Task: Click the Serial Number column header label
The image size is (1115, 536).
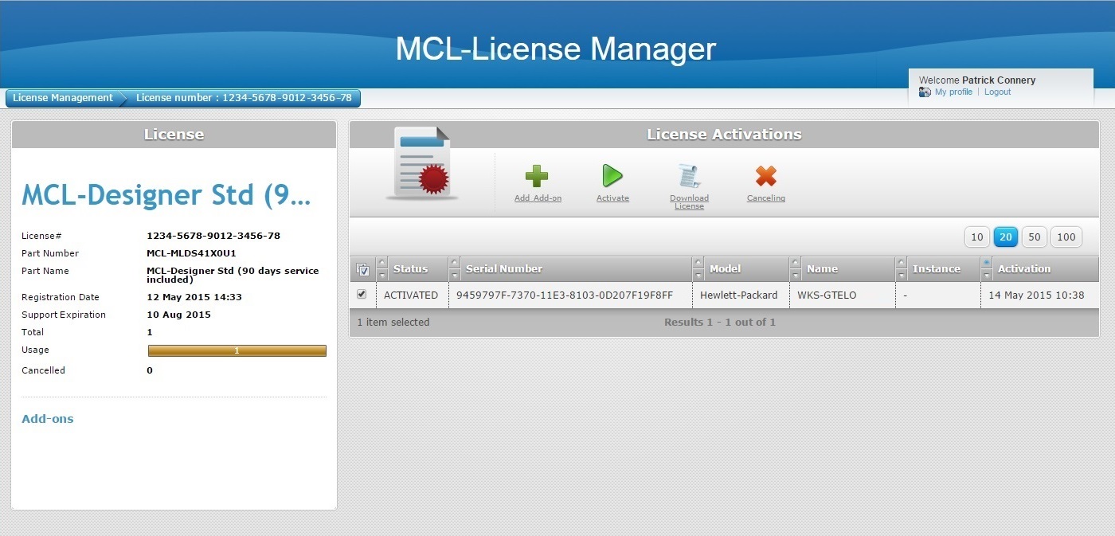Action: click(504, 269)
